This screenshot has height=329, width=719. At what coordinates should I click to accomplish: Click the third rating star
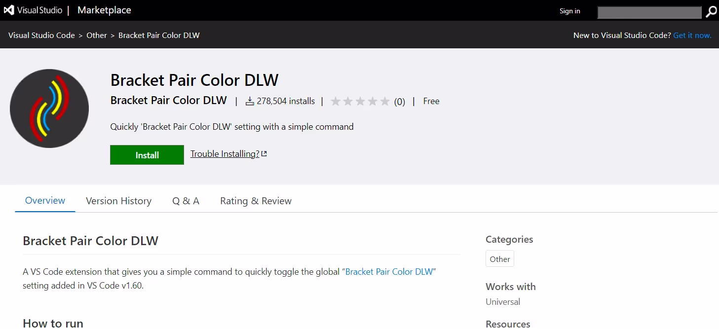click(x=360, y=102)
